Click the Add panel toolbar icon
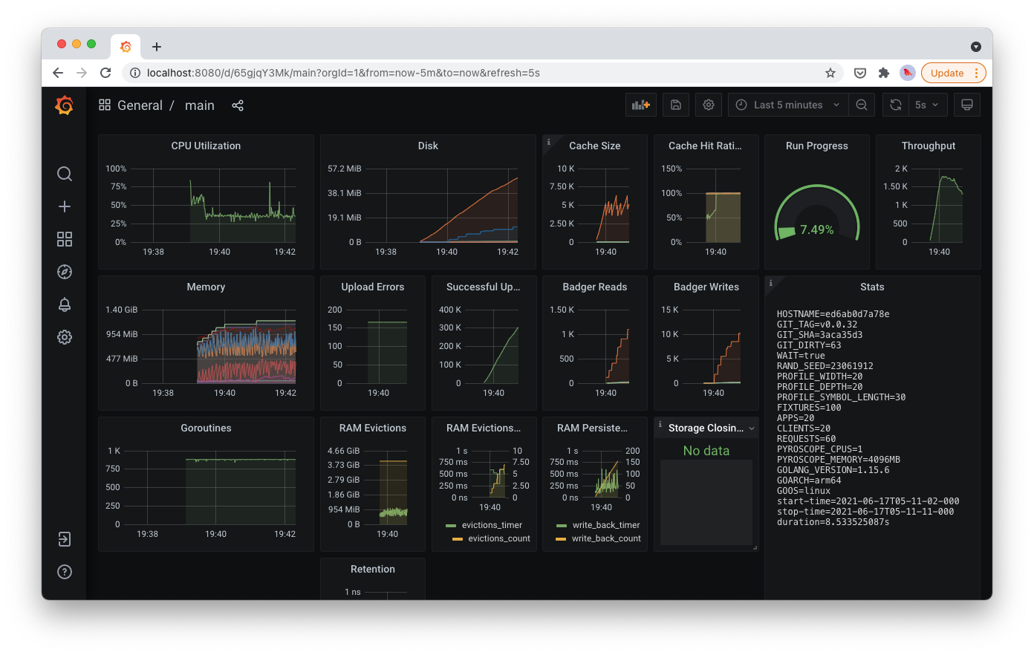Screen dimensions: 1034x655 pos(641,105)
